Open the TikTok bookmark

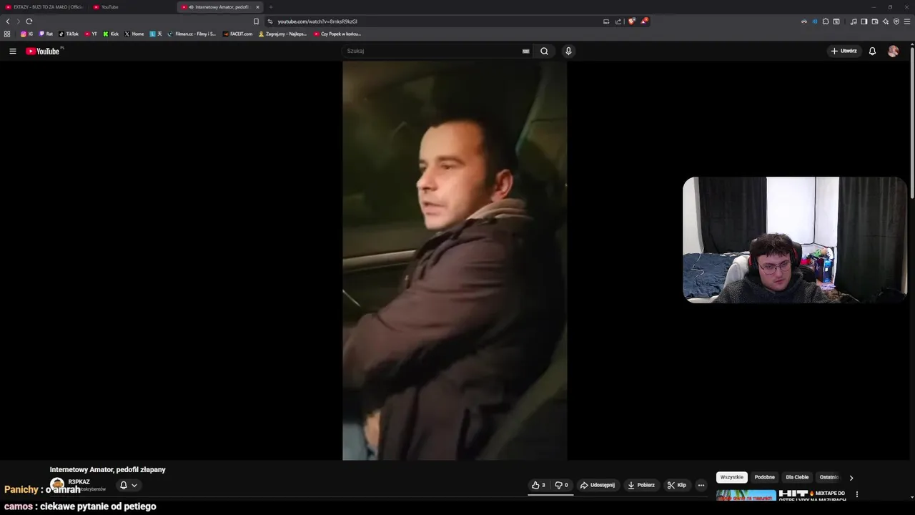pos(69,34)
